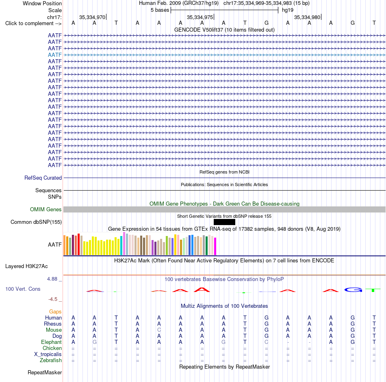Click the orange Gaps label
Viewport: 386px width, 382px height.
(55, 311)
